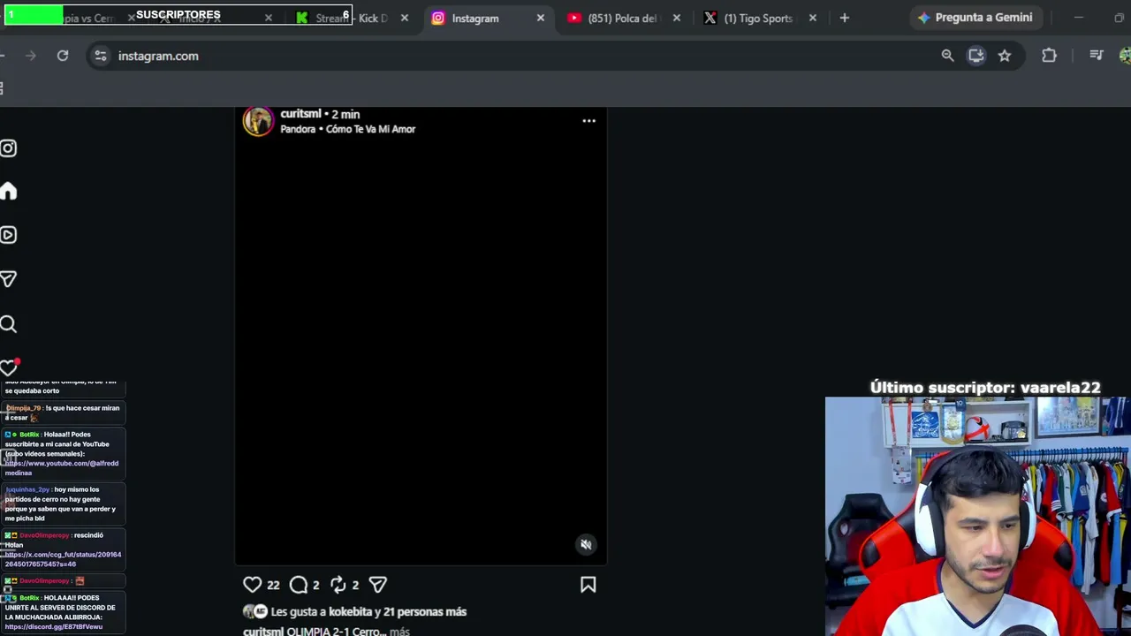1131x636 pixels.
Task: Repost the curitsml post
Action: click(338, 585)
